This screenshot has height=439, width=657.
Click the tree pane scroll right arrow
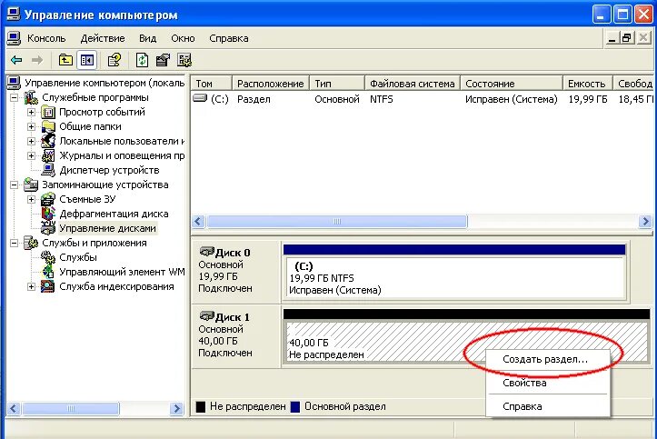tap(177, 408)
